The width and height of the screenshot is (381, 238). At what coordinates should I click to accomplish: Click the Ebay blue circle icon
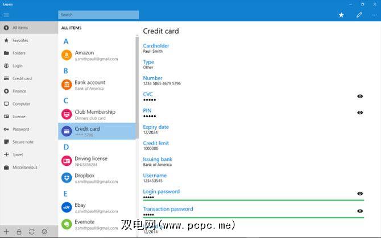(67, 207)
